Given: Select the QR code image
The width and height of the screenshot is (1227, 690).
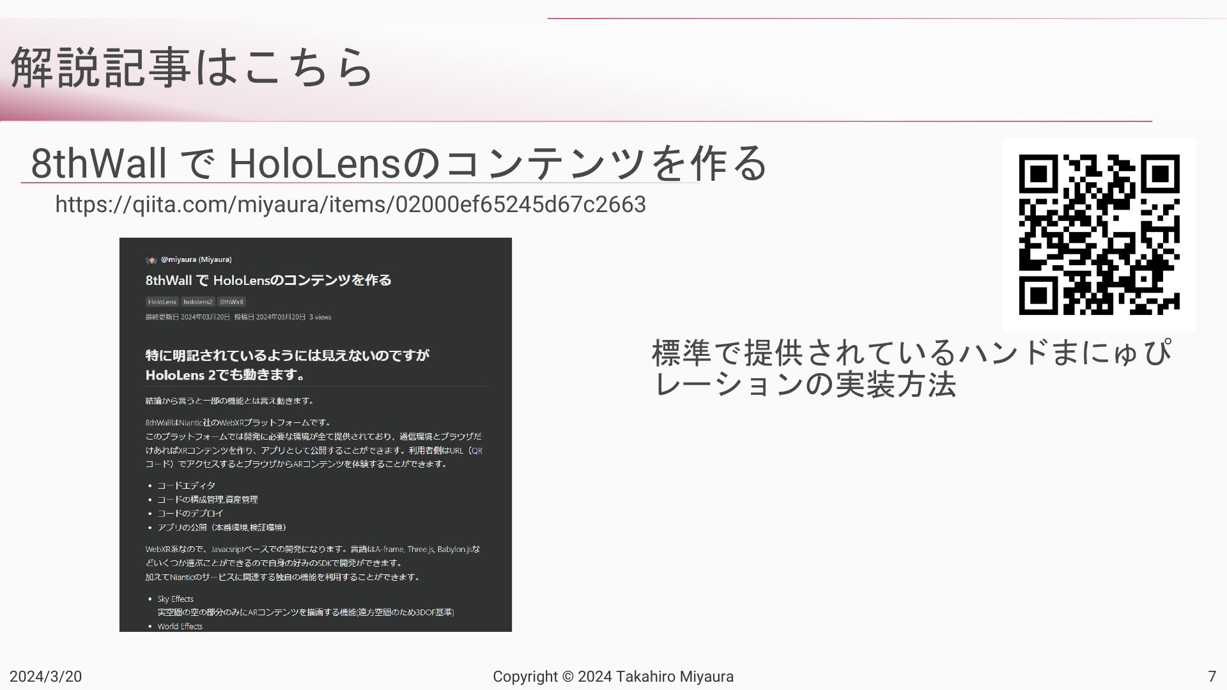Looking at the screenshot, I should pos(1099,234).
